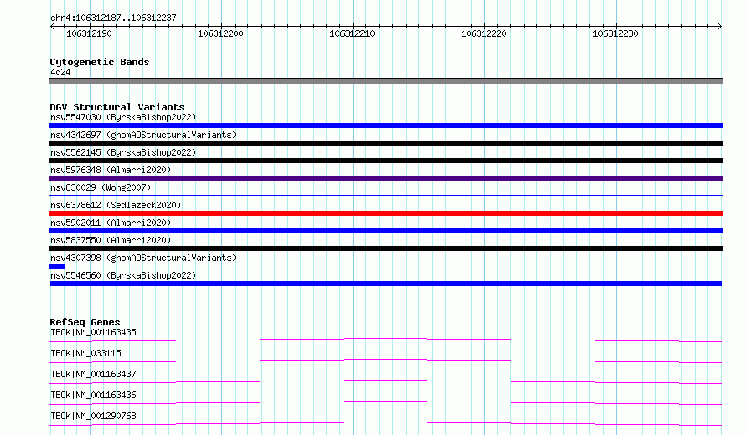Select the magenta TBCK|NM_001163435 transcript line
The height and width of the screenshot is (435, 746).
(x=386, y=340)
